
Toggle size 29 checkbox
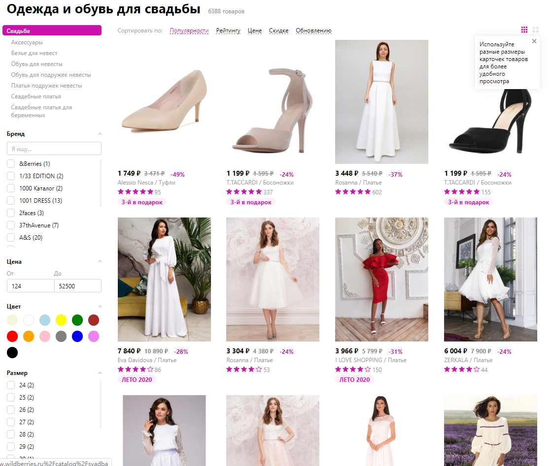pyautogui.click(x=11, y=447)
